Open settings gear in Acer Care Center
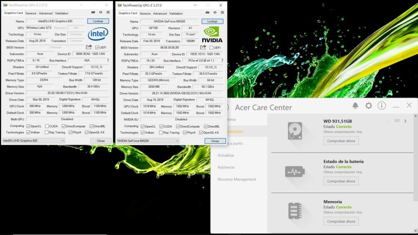418x235 pixels. tap(369, 106)
